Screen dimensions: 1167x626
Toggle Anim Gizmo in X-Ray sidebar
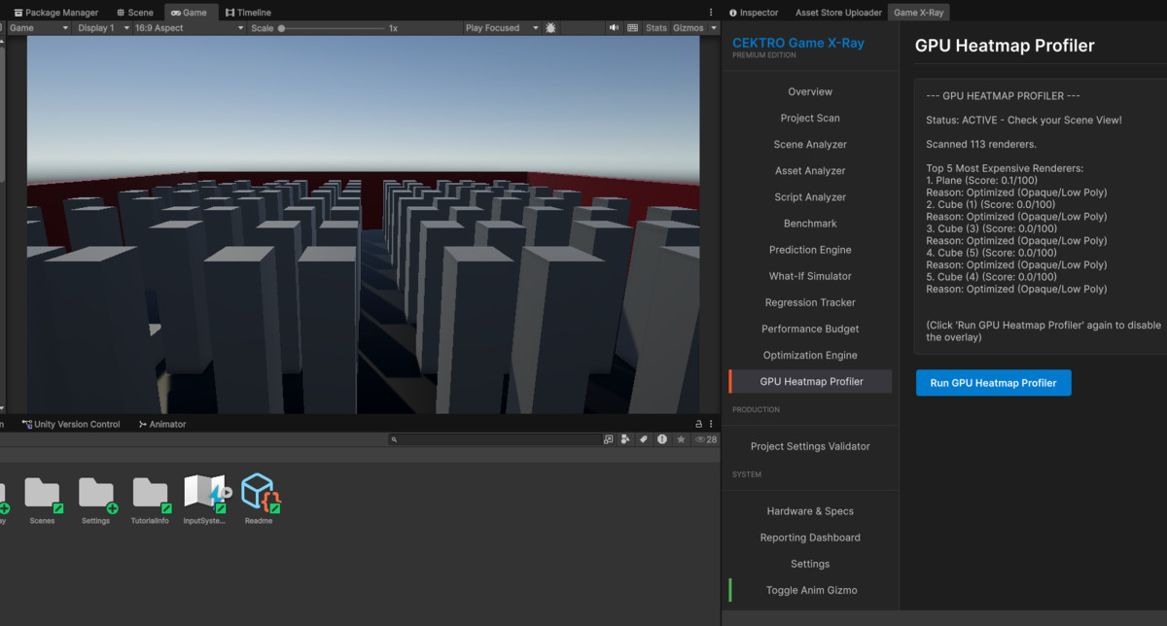[810, 590]
